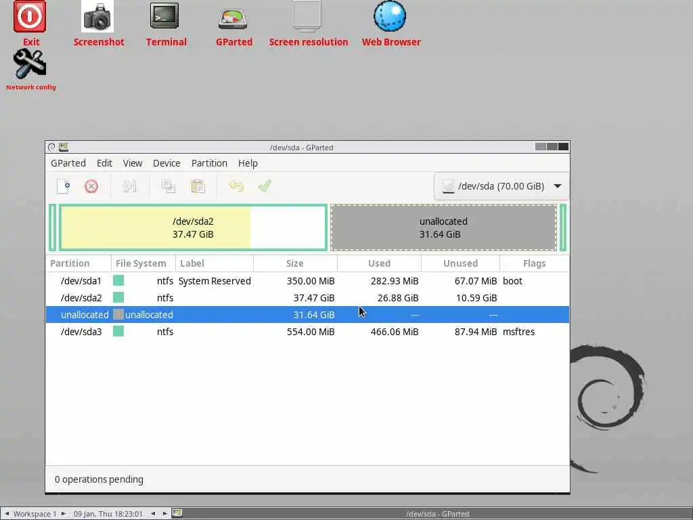The height and width of the screenshot is (520, 693).
Task: Launch the Web Browser globe icon
Action: click(x=390, y=16)
